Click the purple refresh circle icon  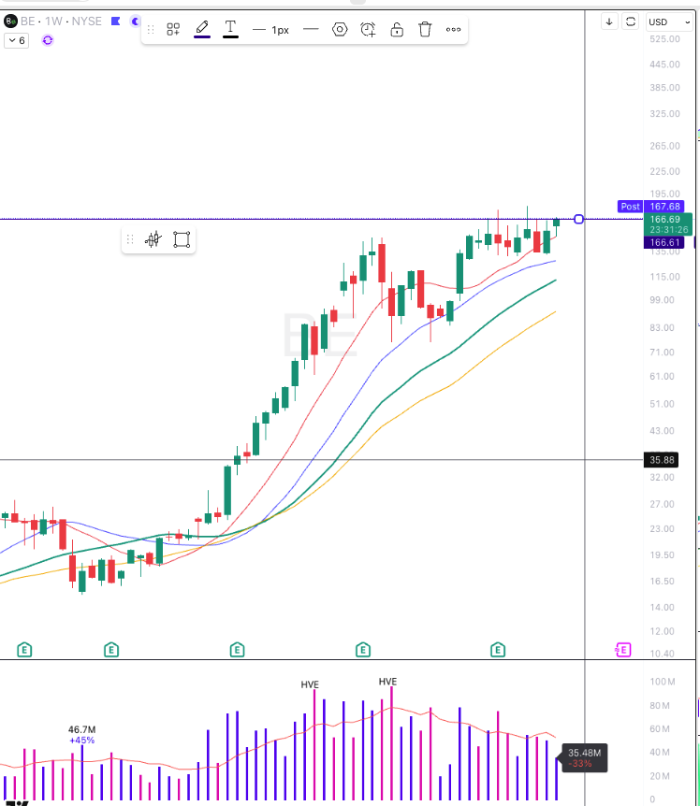[x=48, y=40]
